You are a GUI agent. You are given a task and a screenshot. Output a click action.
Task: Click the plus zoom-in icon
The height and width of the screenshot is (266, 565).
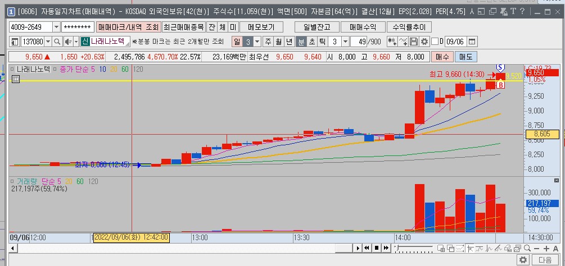pos(546,249)
